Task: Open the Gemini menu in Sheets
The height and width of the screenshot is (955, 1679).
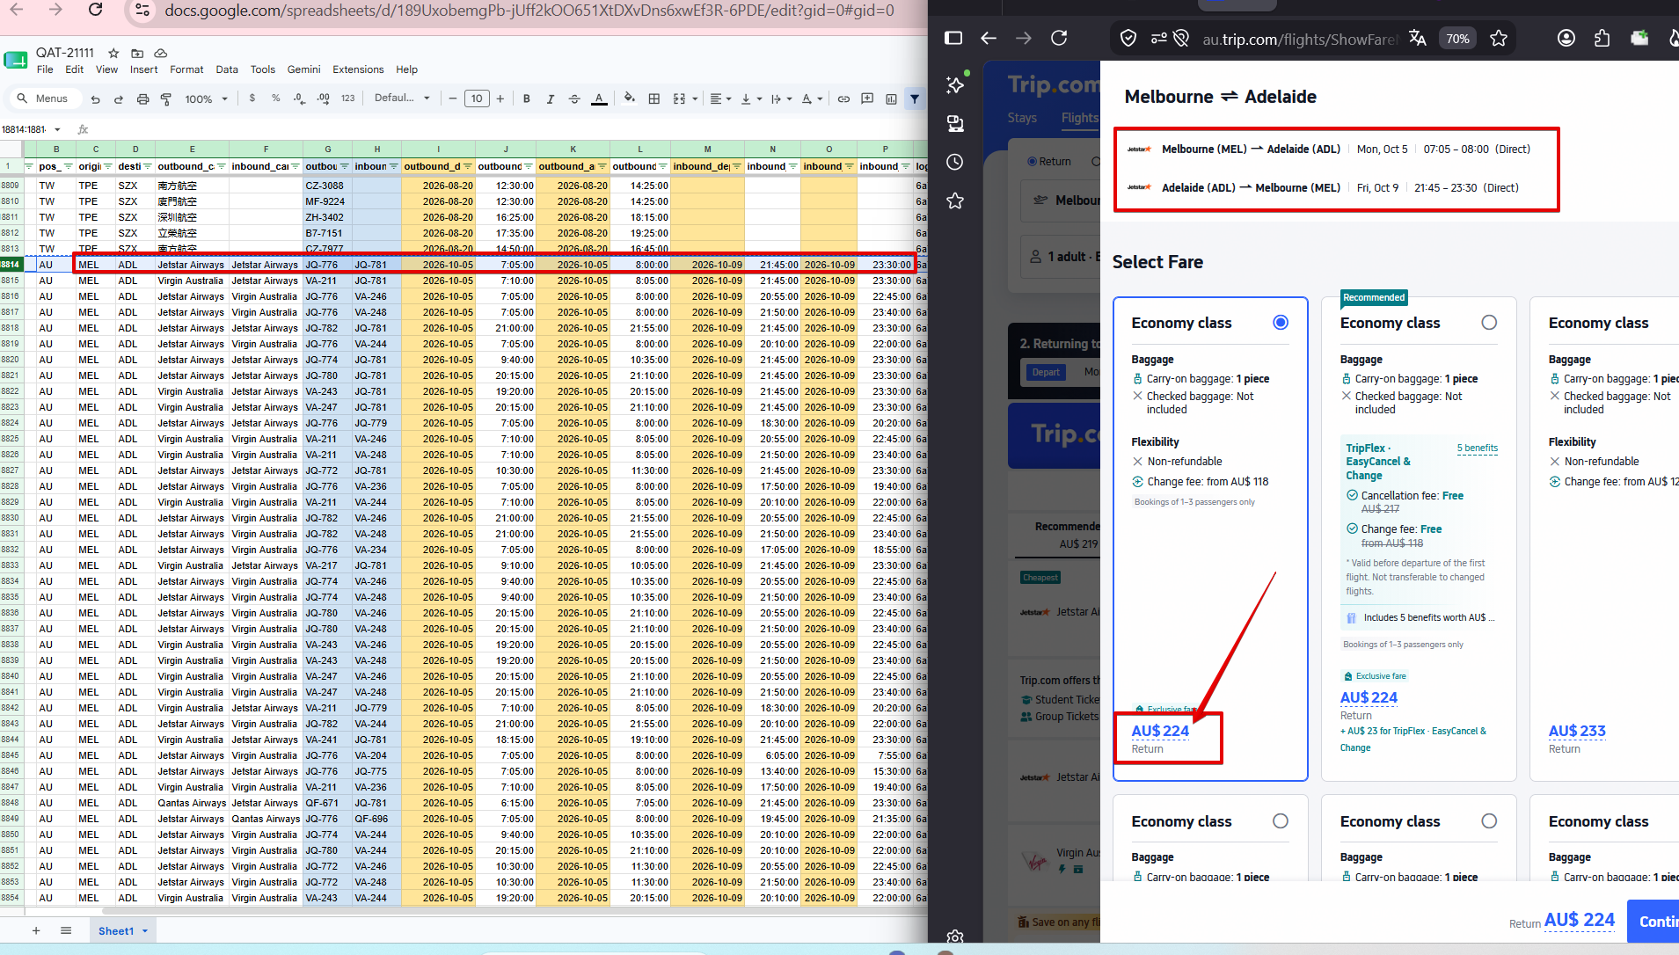Action: (x=303, y=69)
